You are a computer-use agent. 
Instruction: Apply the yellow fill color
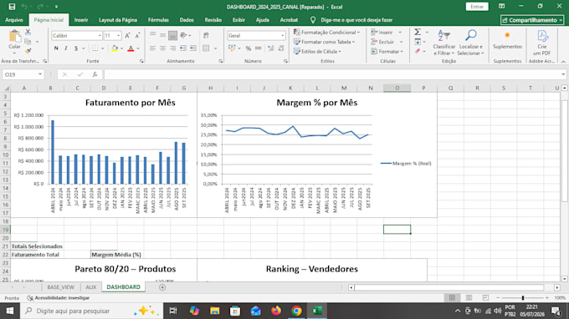click(x=115, y=48)
